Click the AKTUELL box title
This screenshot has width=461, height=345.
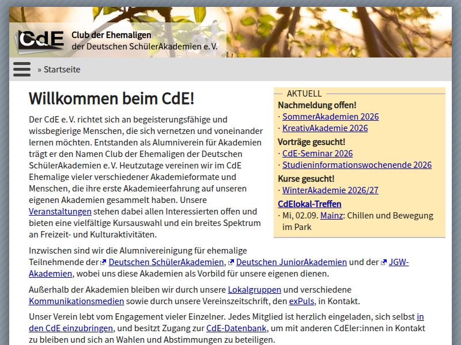point(304,94)
